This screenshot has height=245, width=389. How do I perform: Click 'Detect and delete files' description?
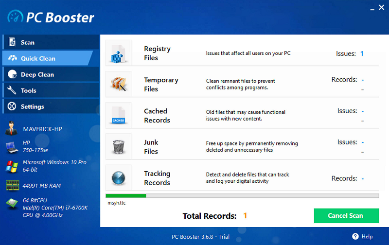248,178
